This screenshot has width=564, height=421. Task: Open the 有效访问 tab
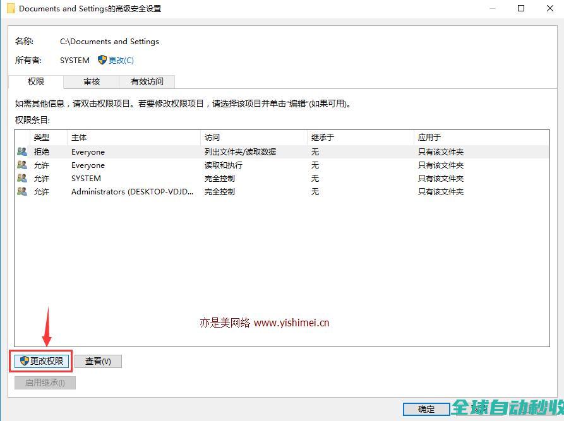pyautogui.click(x=147, y=81)
